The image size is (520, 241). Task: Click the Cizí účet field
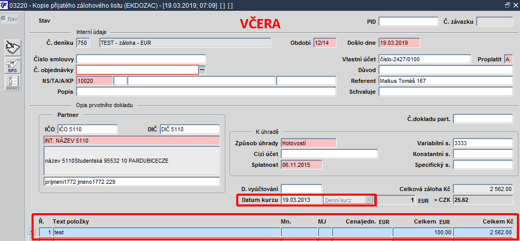click(x=329, y=154)
